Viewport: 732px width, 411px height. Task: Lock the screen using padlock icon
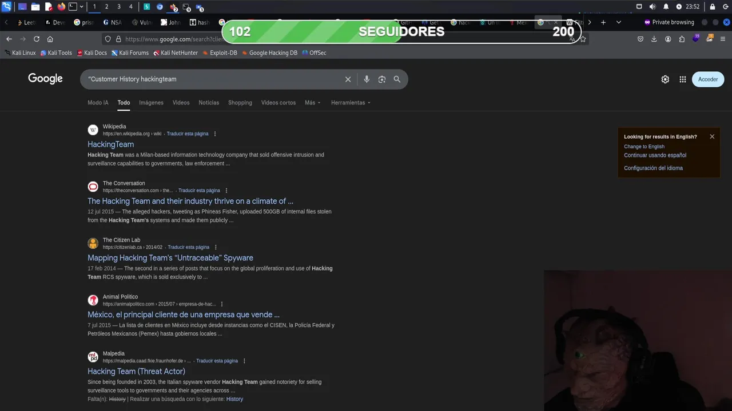click(x=713, y=7)
